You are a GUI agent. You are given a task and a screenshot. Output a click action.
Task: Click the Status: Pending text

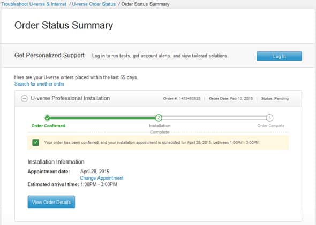tap(275, 98)
